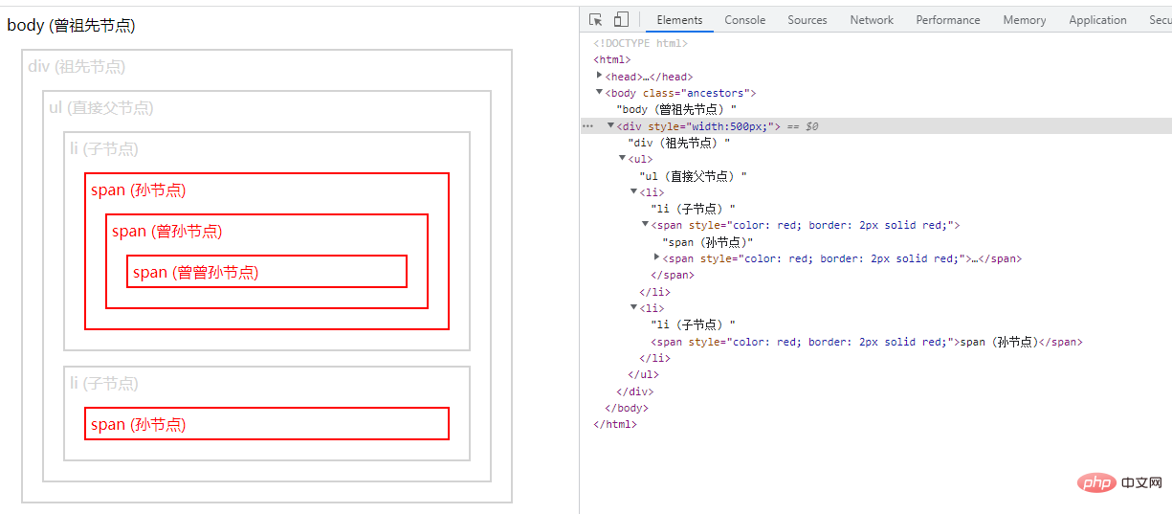Switch to the Console tab

pos(744,19)
